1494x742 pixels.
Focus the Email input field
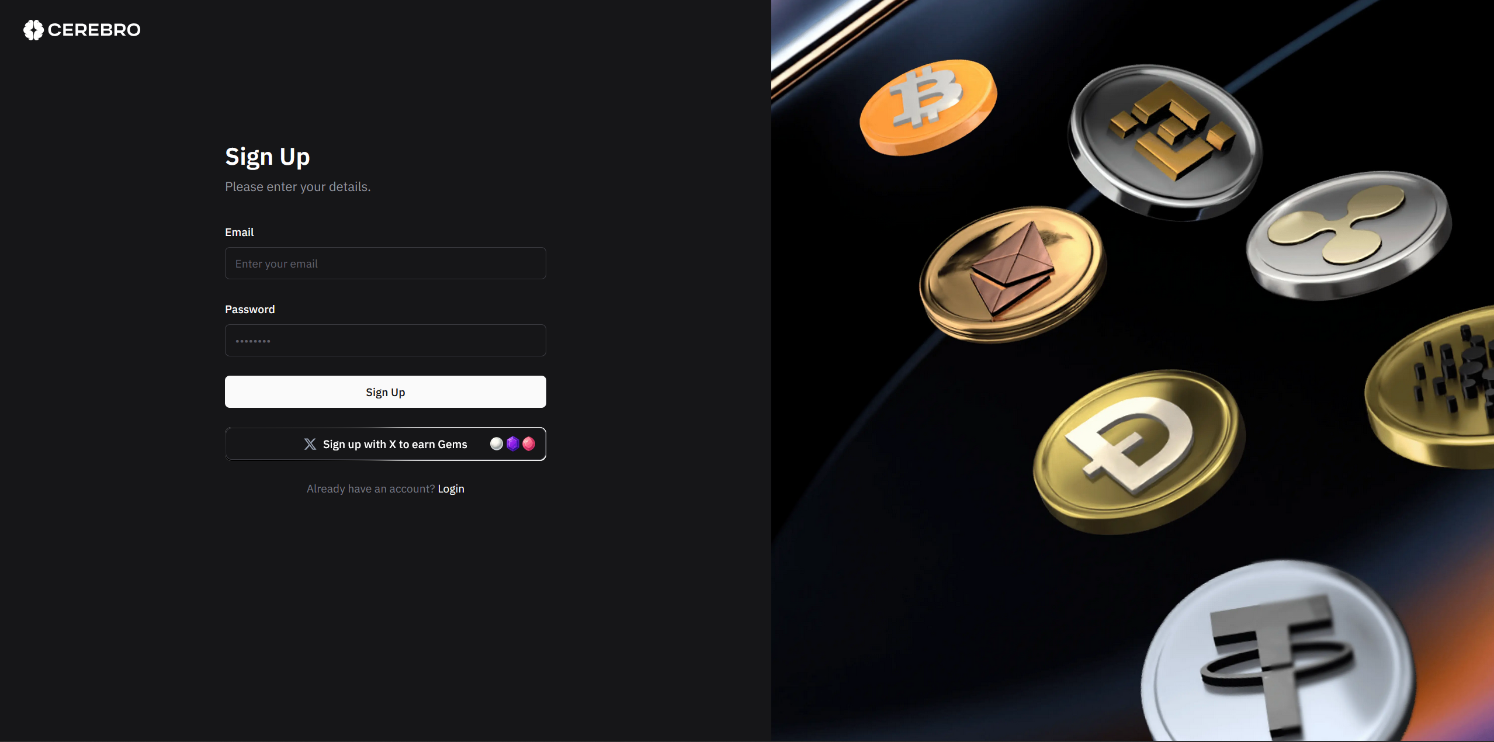click(x=386, y=263)
